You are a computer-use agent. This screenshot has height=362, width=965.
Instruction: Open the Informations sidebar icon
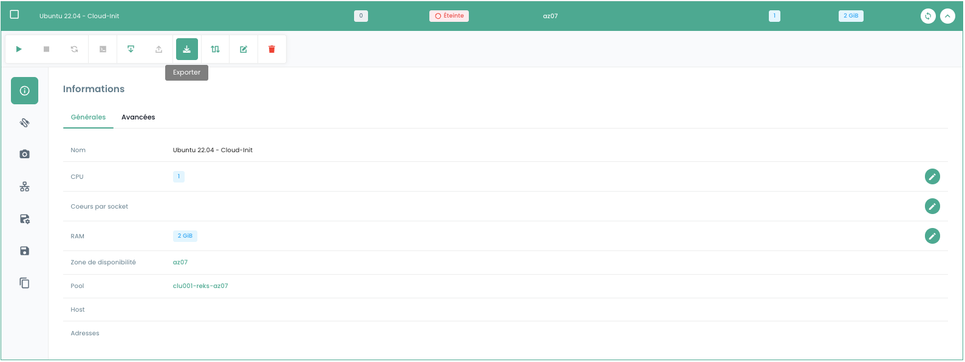tap(24, 91)
